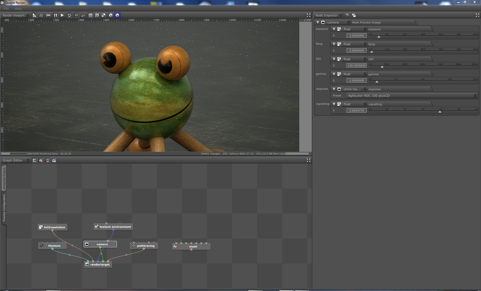Image resolution: width=481 pixels, height=291 pixels.
Task: Click the pause render button
Action: [x=55, y=15]
